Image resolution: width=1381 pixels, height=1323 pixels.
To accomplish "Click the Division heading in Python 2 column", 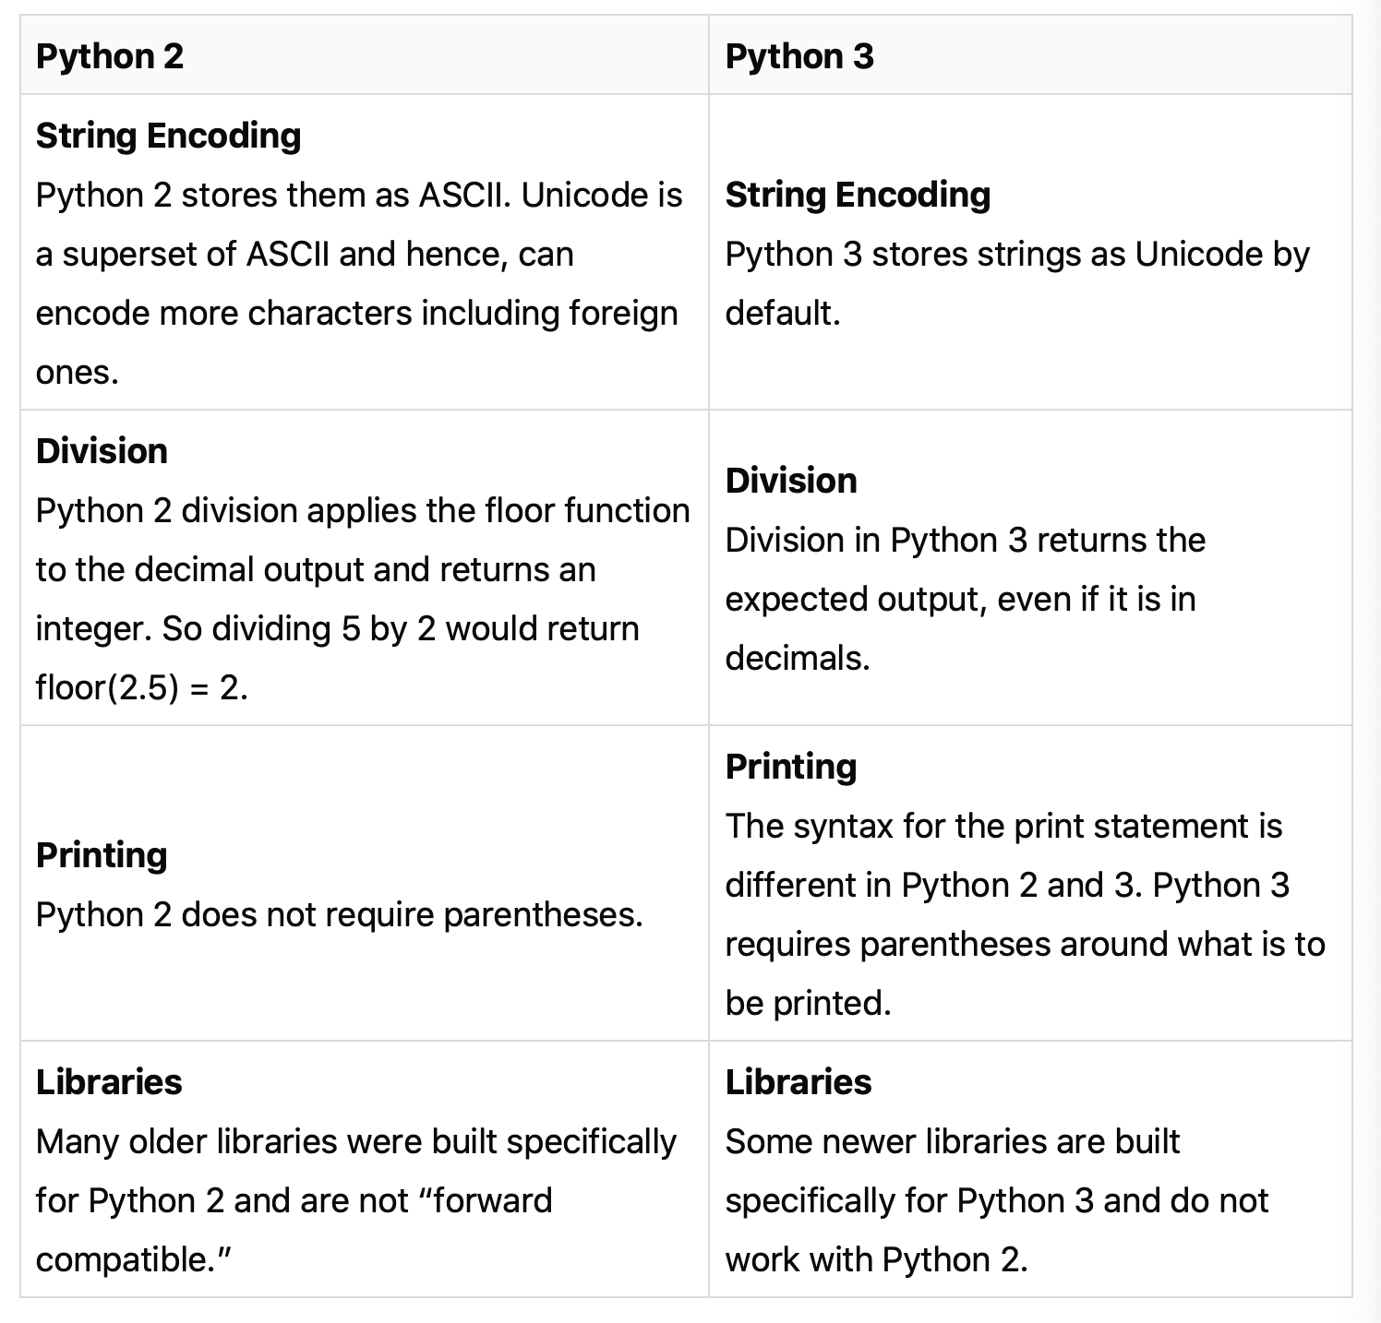I will click(x=102, y=451).
